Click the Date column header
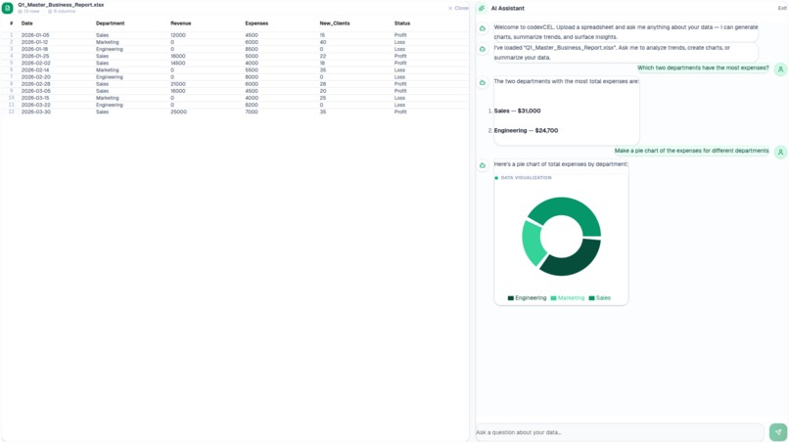The image size is (789, 443). (x=27, y=23)
